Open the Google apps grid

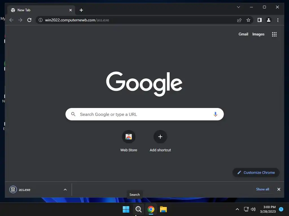(274, 34)
